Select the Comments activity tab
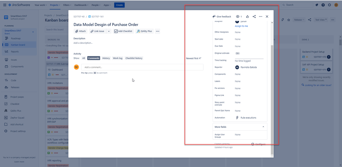 (93, 58)
